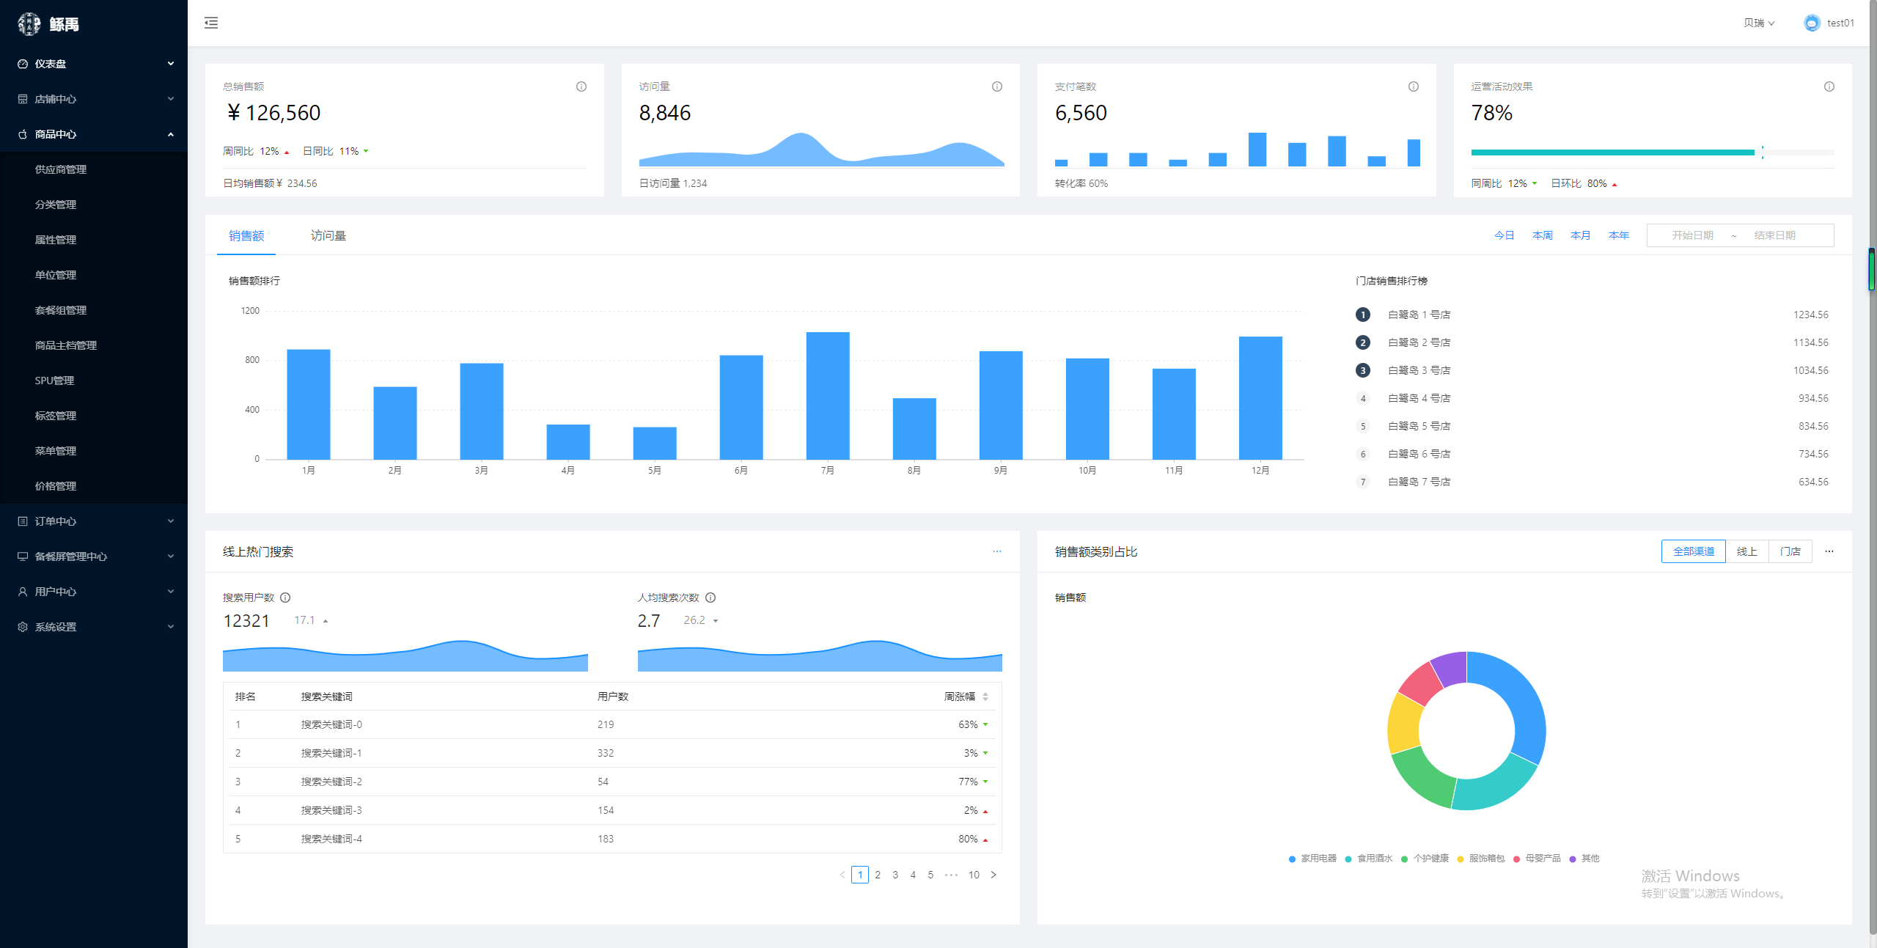Image resolution: width=1877 pixels, height=948 pixels.
Task: Switch to the 访问量 tab
Action: click(328, 235)
